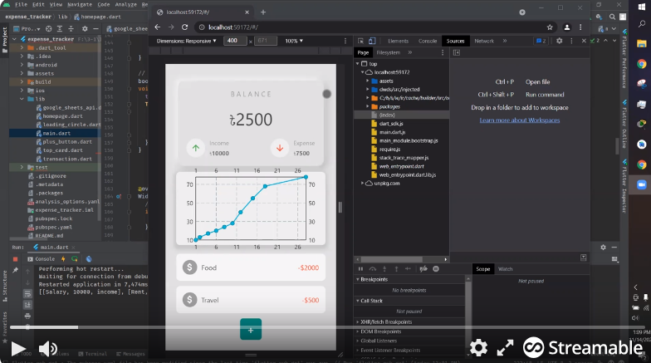Expand the android folder in project tree

(22, 65)
